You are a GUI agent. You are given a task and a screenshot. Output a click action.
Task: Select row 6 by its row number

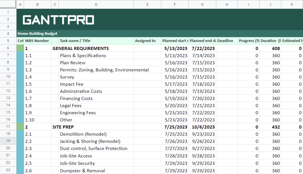point(8,48)
